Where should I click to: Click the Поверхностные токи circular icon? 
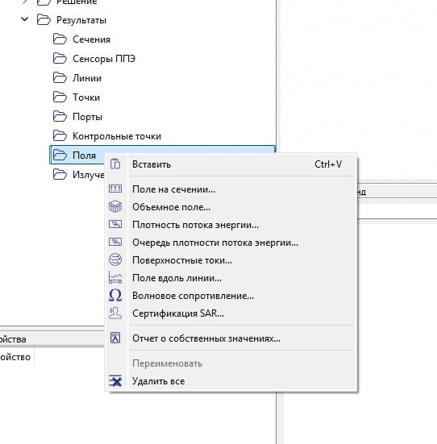115,259
